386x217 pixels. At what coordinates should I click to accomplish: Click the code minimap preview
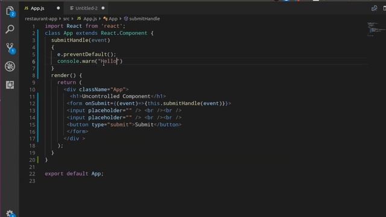[376, 29]
